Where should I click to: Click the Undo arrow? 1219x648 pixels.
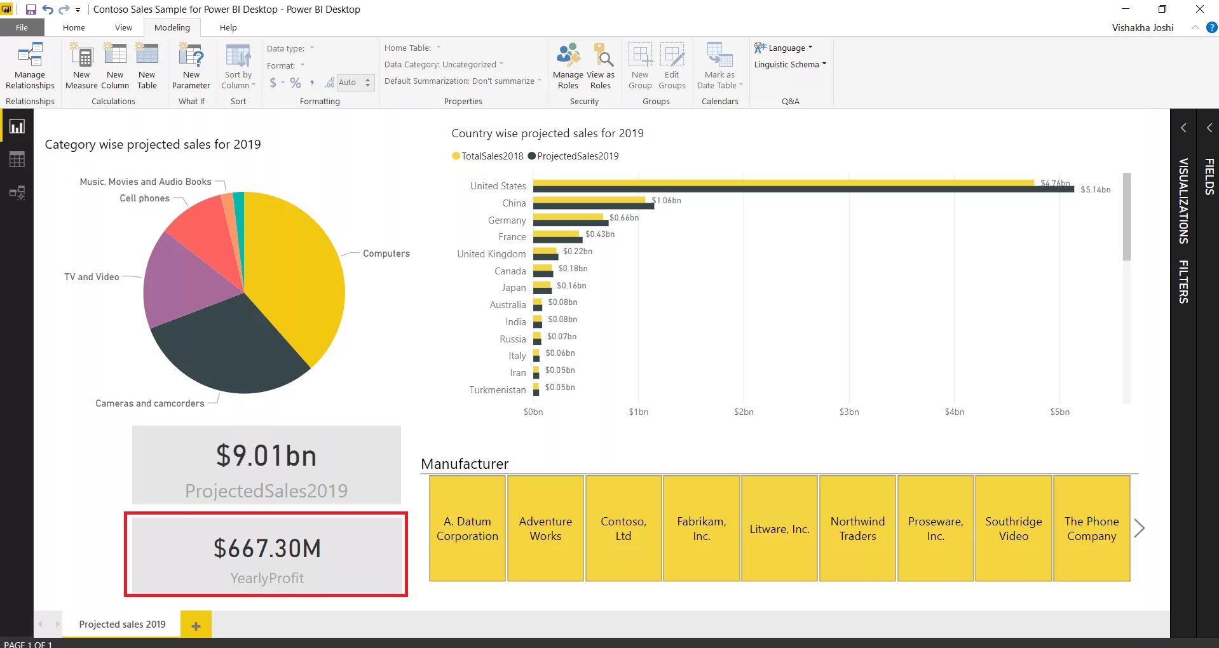tap(48, 10)
